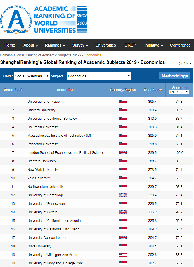Open University of Cambridge link
This screenshot has width=194, height=267.
pyautogui.click(x=46, y=195)
